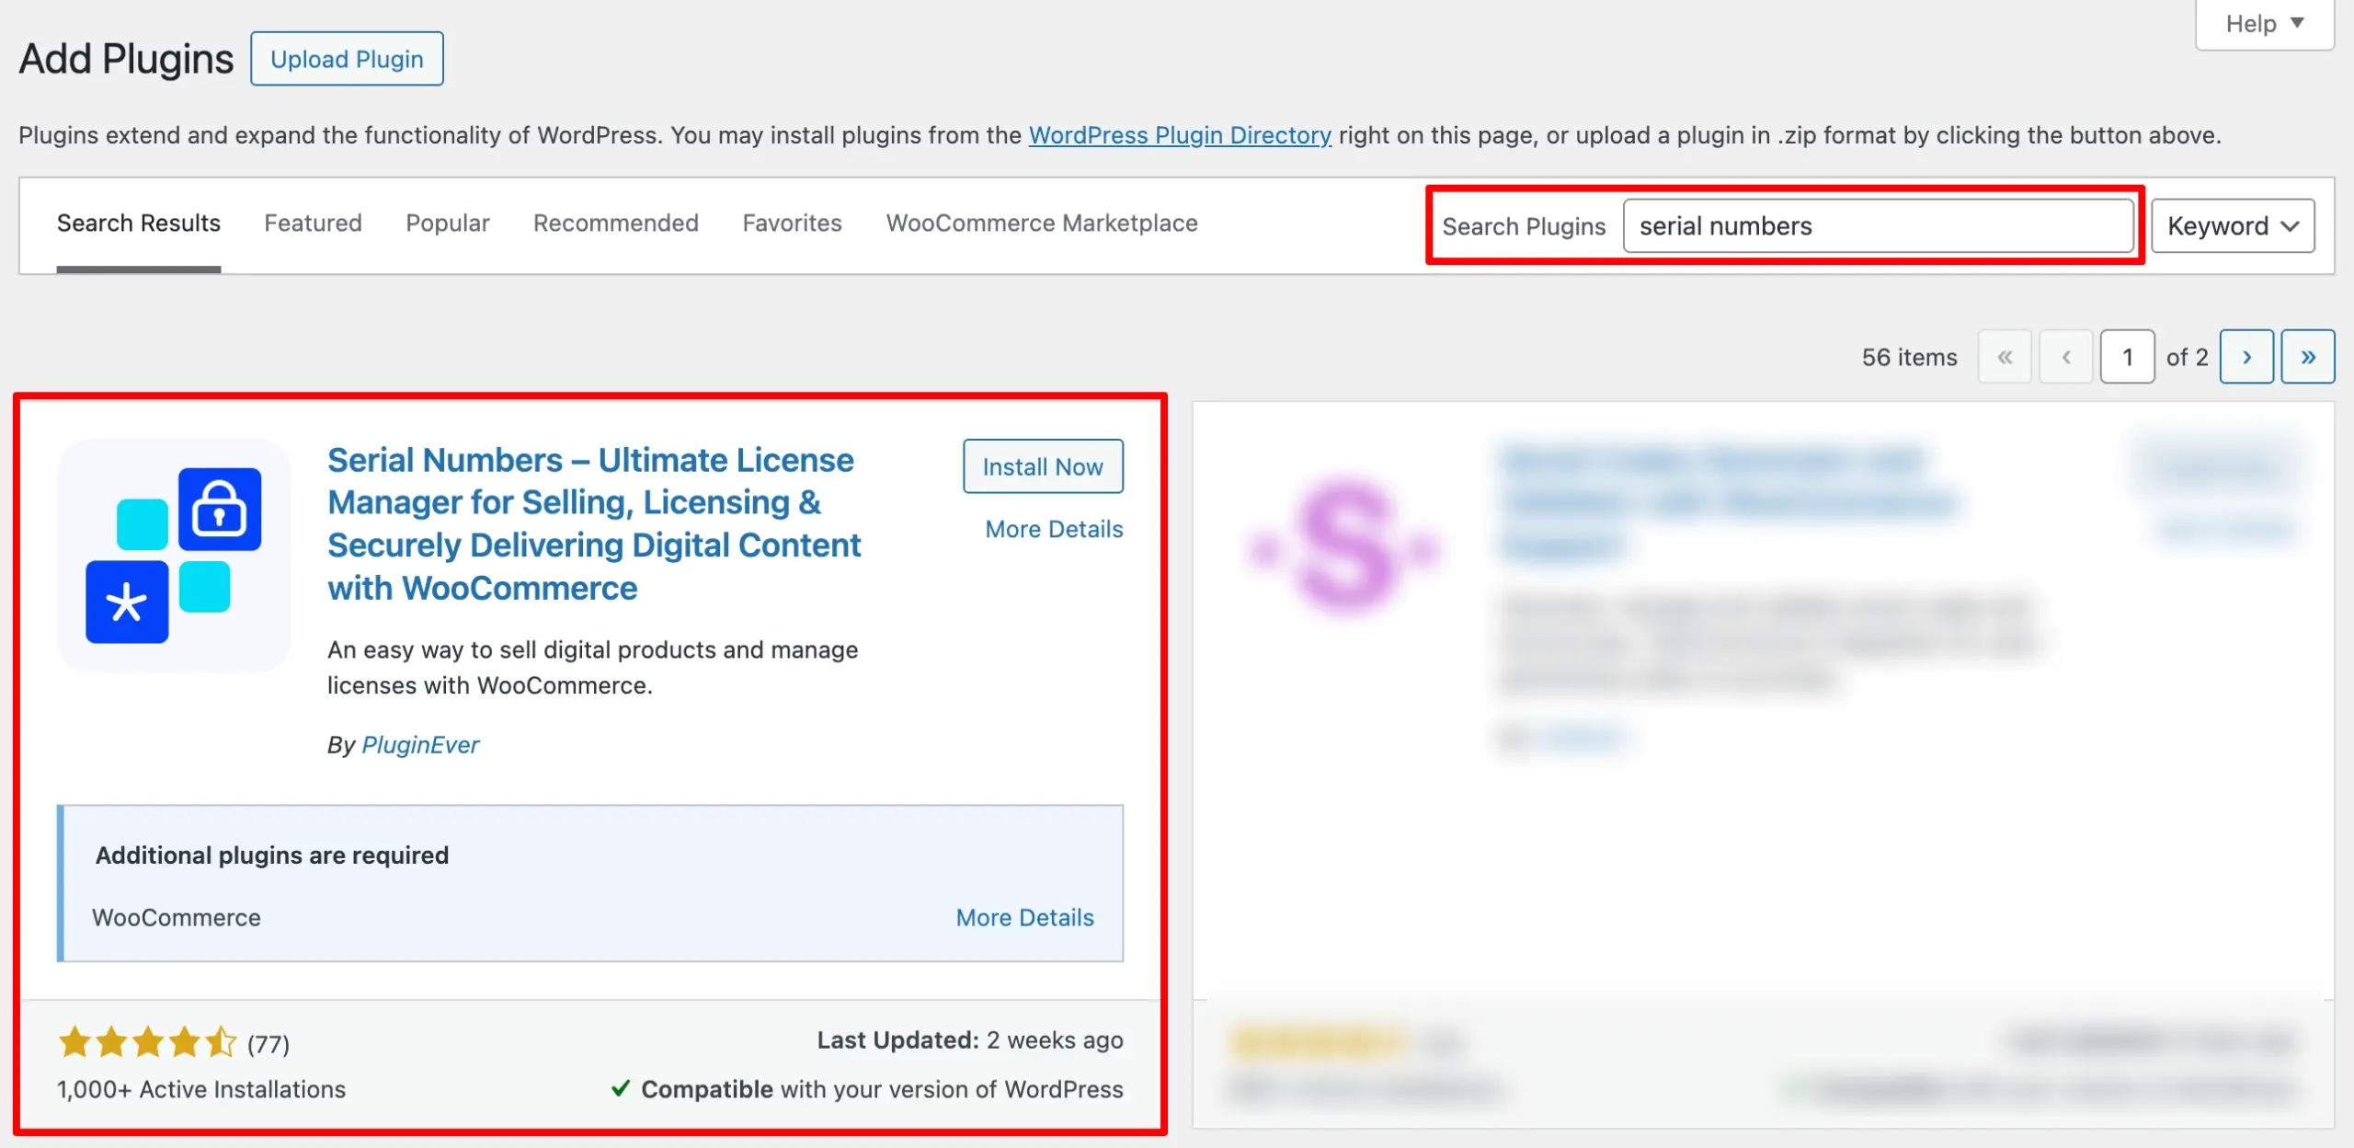Install the Serial Numbers plugin now
Image resolution: width=2354 pixels, height=1148 pixels.
click(1043, 466)
